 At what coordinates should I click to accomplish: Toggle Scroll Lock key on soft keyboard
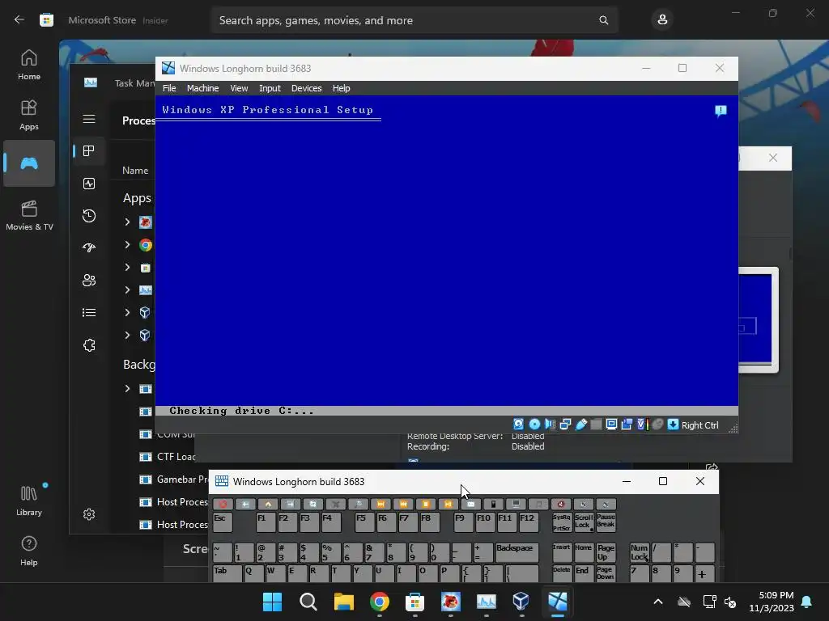pyautogui.click(x=584, y=522)
